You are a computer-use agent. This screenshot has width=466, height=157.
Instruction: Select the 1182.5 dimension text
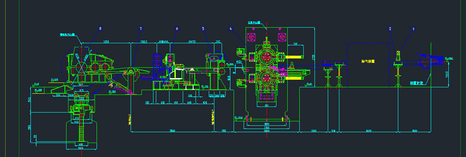point(144,42)
